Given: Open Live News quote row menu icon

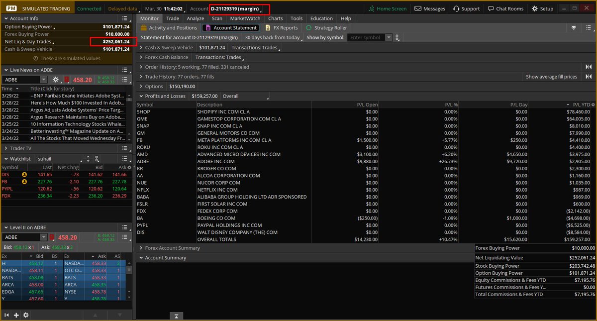Looking at the screenshot, I should 126,80.
